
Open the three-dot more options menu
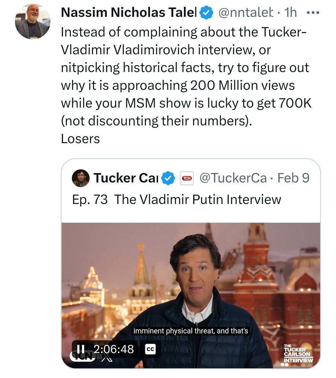[313, 13]
